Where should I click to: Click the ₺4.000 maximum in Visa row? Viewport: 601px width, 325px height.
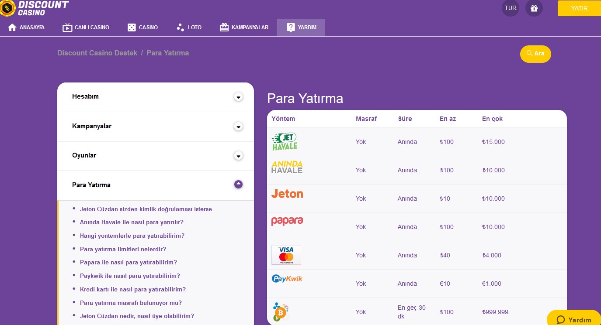[x=492, y=255]
